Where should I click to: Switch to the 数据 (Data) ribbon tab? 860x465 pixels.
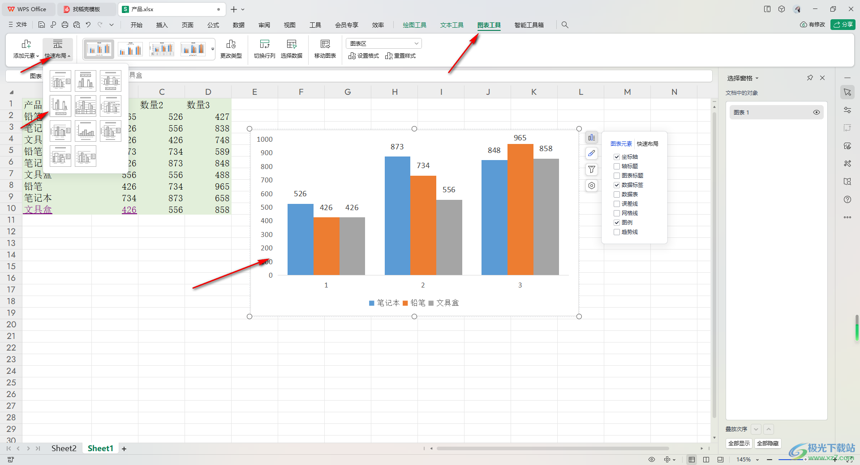click(x=239, y=25)
